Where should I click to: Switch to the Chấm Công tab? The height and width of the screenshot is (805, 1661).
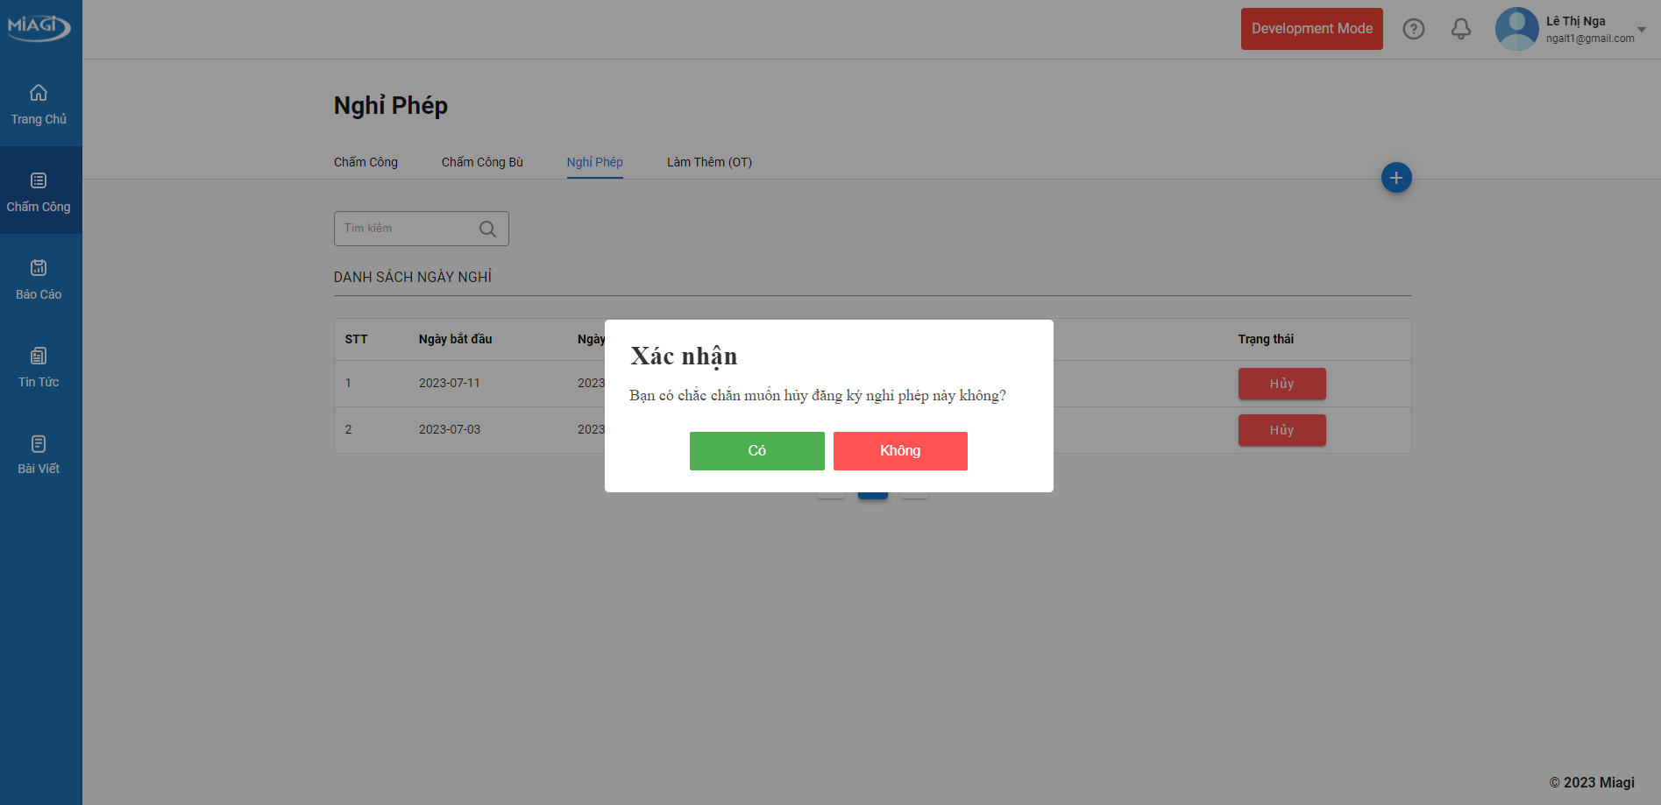366,162
